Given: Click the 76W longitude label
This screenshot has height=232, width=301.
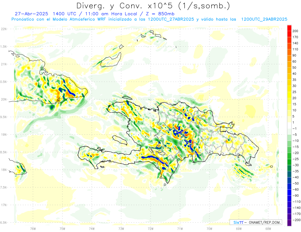Looking at the screenshot, I should click(33, 228).
